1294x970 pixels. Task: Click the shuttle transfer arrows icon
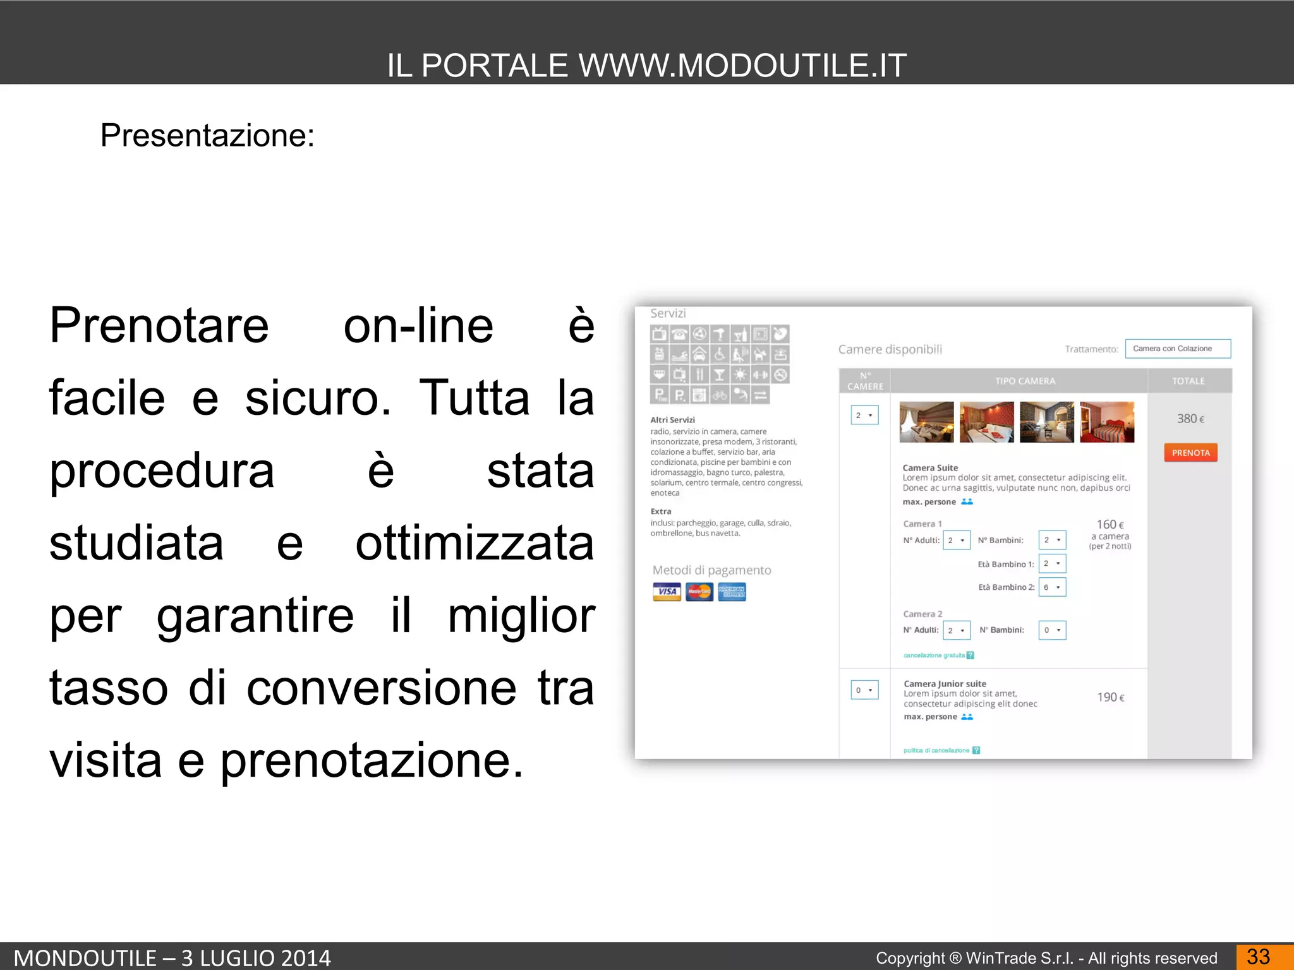coord(760,395)
